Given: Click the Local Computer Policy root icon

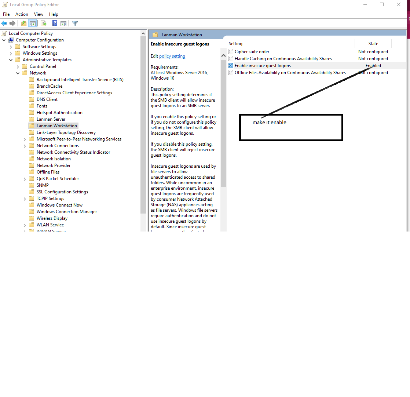Looking at the screenshot, I should [4, 33].
